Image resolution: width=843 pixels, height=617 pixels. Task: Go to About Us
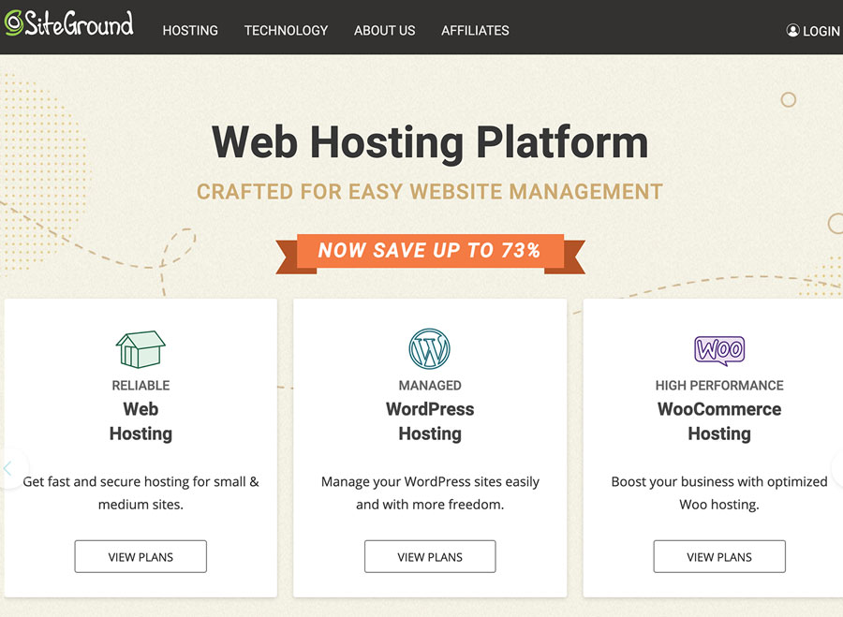[384, 31]
